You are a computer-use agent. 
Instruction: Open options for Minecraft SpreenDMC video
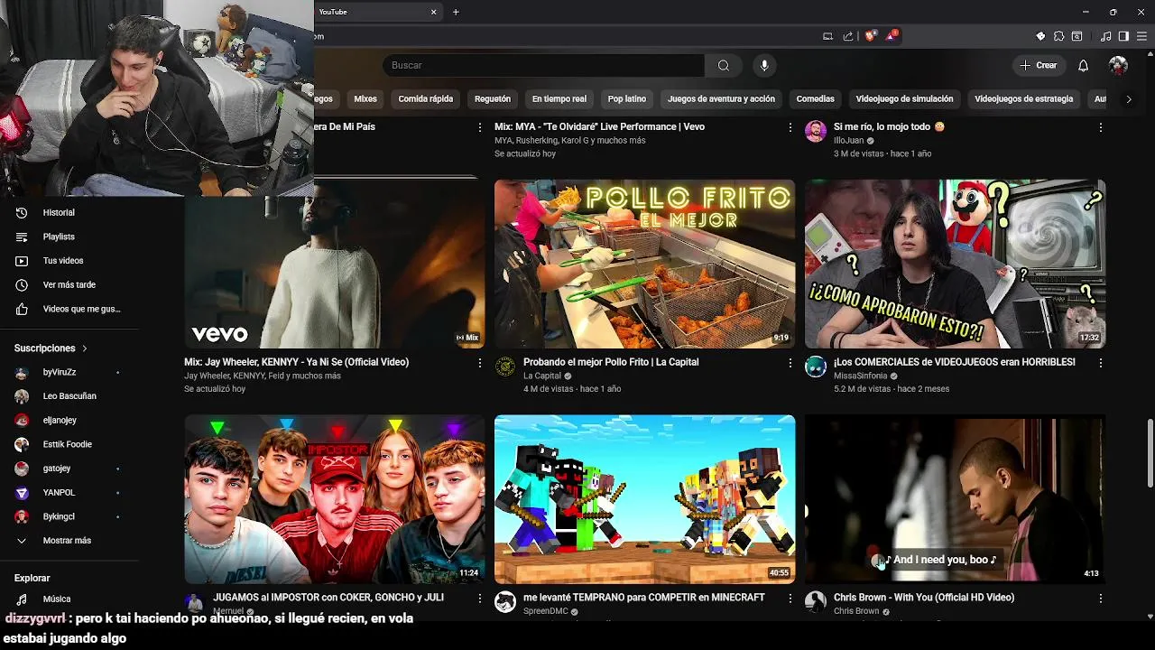point(790,599)
